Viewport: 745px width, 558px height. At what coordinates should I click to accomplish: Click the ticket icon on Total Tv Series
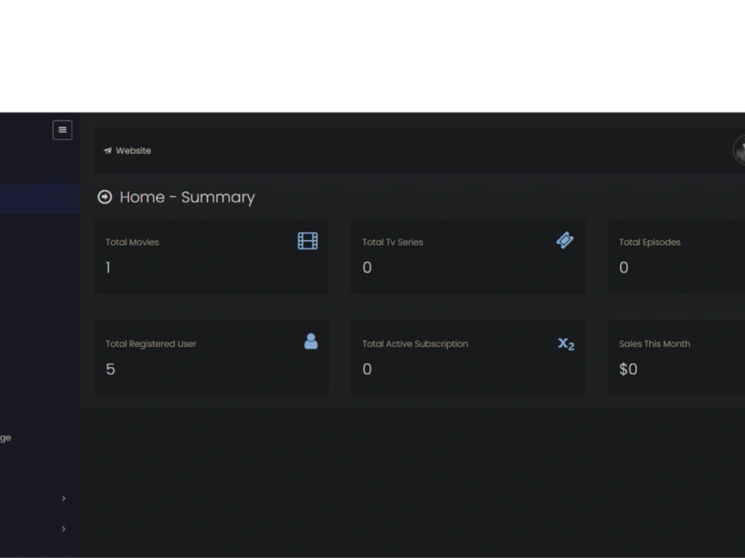[565, 240]
